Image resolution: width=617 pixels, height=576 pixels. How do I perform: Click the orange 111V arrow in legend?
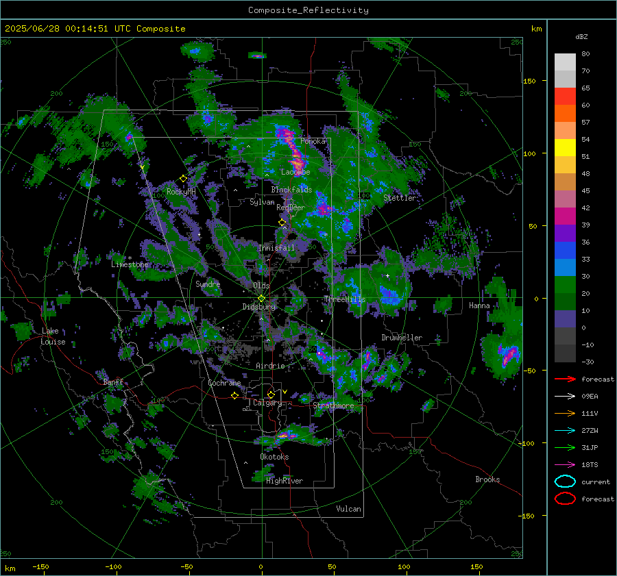tap(565, 413)
